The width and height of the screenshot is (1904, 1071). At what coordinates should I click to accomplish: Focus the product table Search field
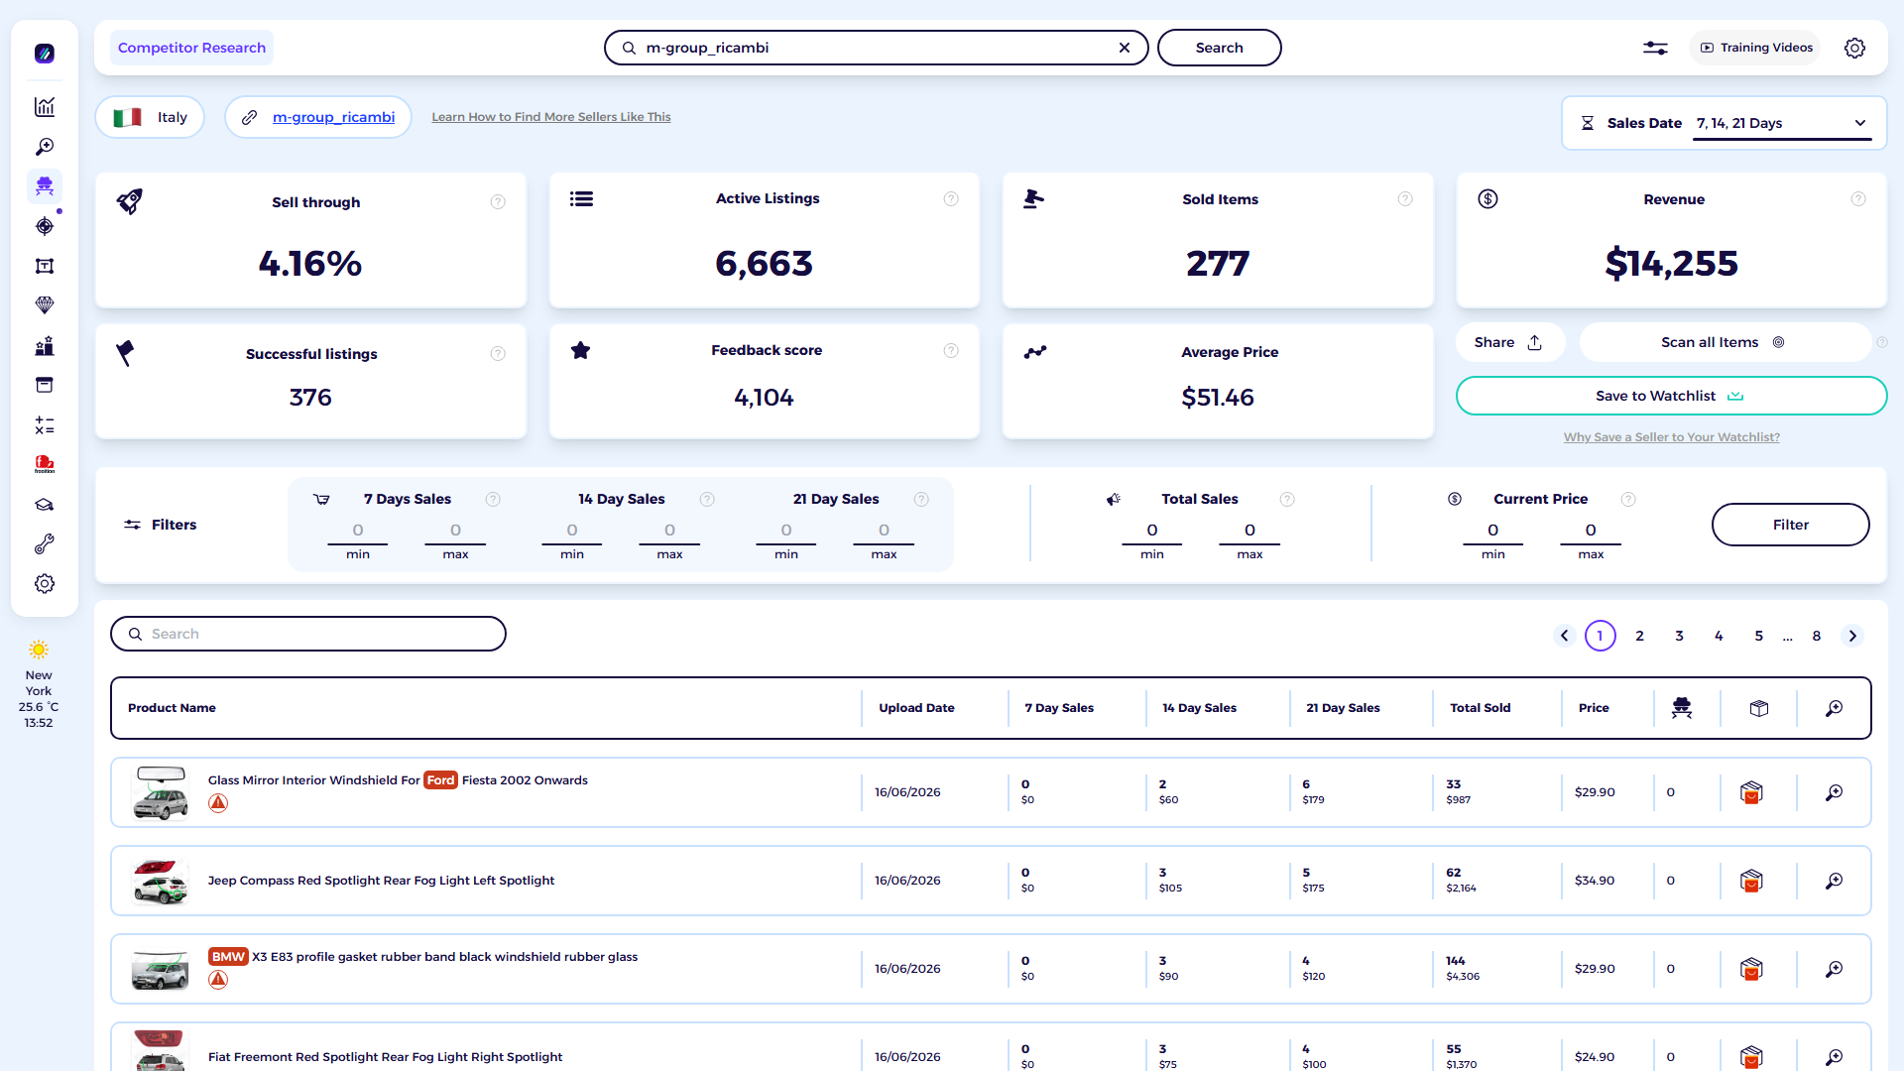click(x=308, y=634)
